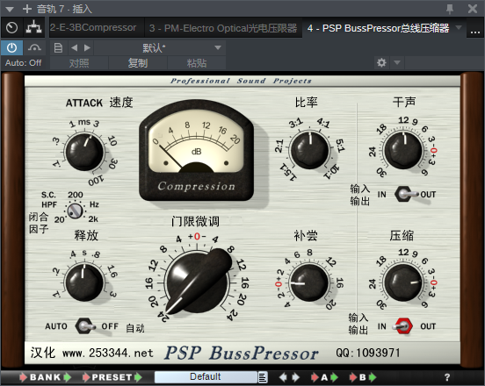Pin the plugin window

pos(450,9)
